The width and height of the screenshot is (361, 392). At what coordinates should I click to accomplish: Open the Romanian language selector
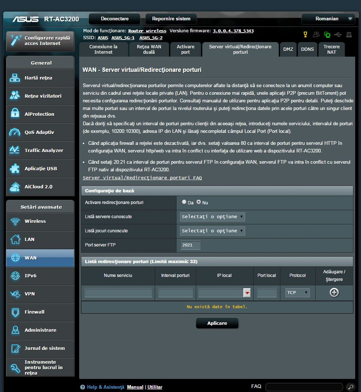pos(328,19)
